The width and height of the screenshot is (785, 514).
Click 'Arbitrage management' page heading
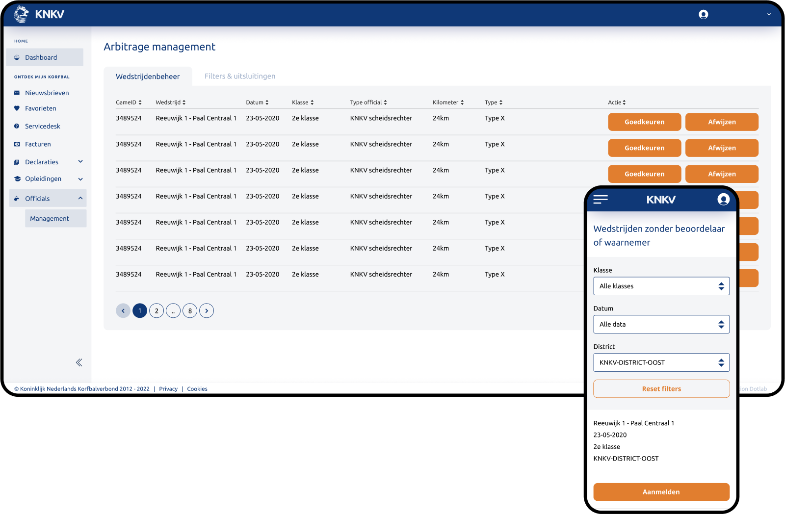pyautogui.click(x=159, y=47)
